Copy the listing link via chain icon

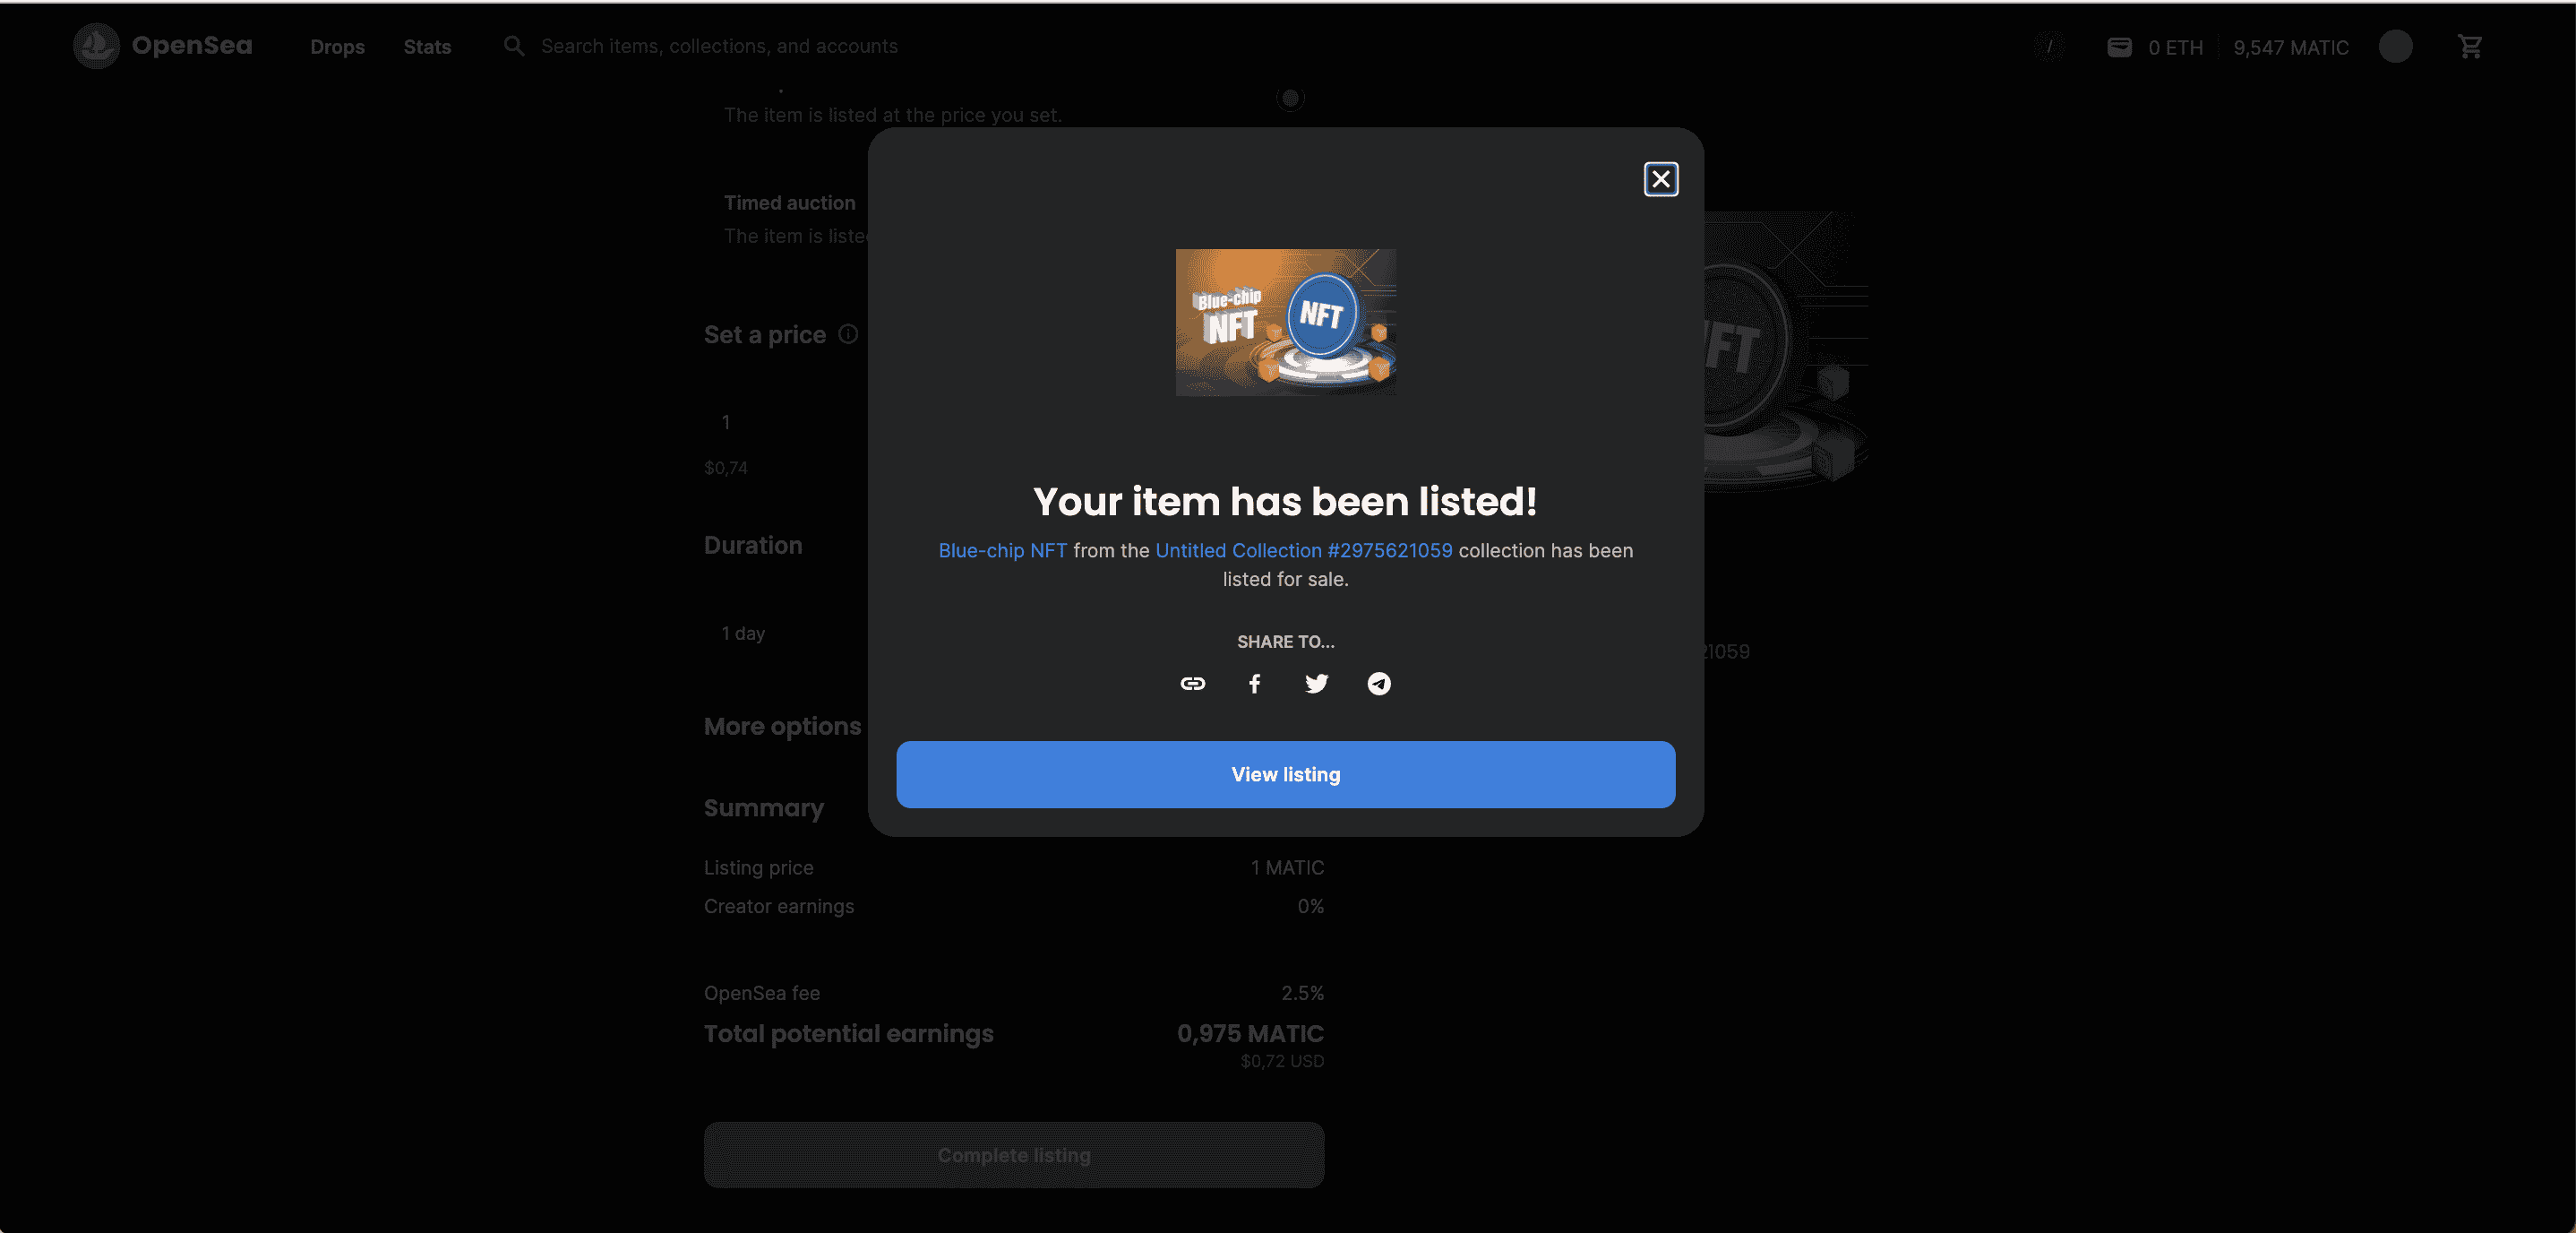coord(1192,684)
